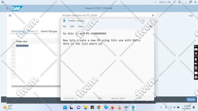Click Windows (CRLF) in Notepad status bar
The height and width of the screenshot is (111, 198).
(x=118, y=99)
